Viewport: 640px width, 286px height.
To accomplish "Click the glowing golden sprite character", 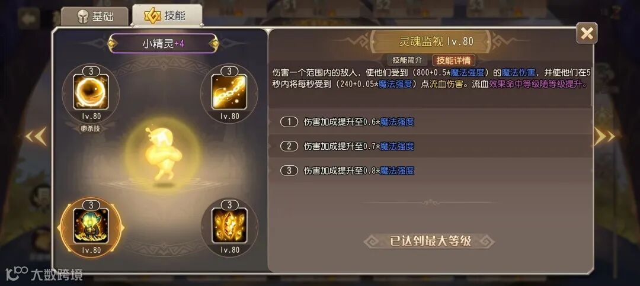I will (164, 154).
